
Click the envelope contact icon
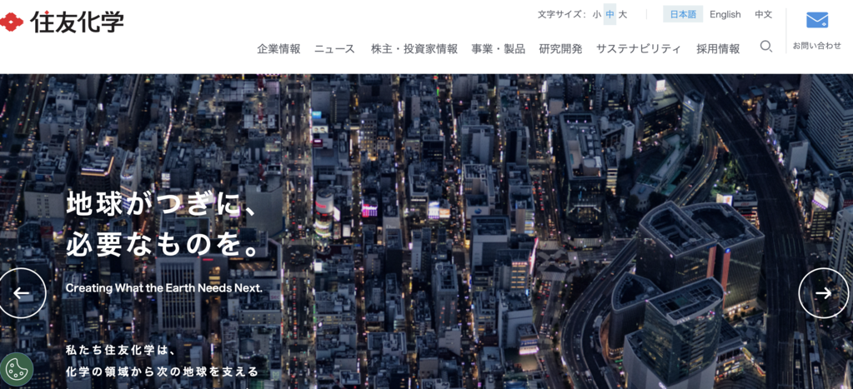tap(816, 21)
